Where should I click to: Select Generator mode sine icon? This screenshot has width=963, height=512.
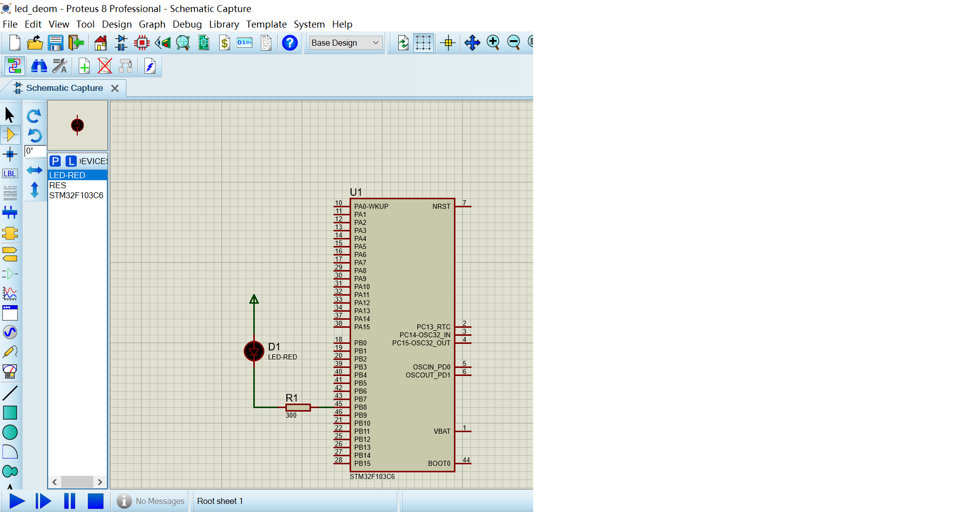(10, 332)
